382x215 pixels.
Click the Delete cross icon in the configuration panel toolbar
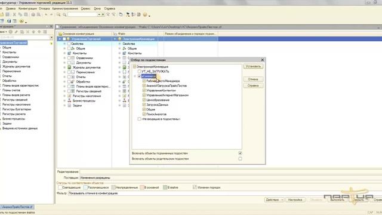pos(28,32)
